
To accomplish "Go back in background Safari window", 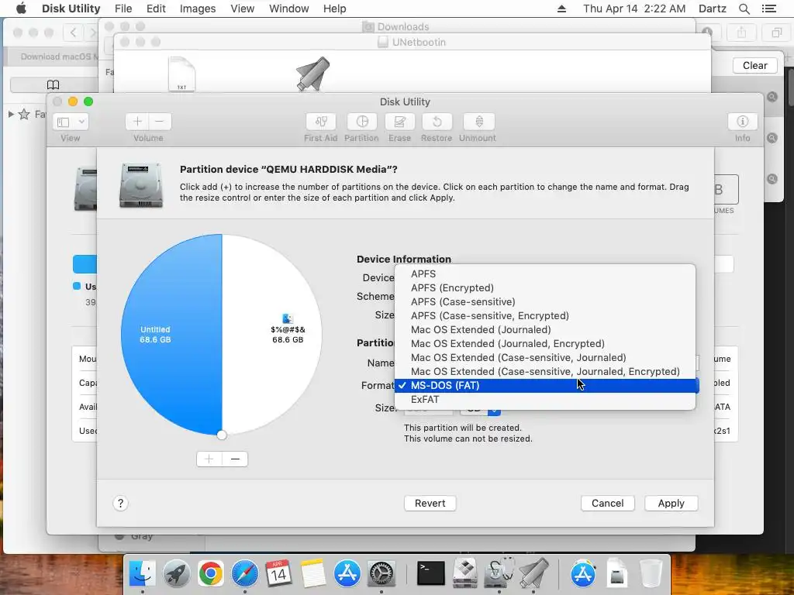I will (74, 33).
